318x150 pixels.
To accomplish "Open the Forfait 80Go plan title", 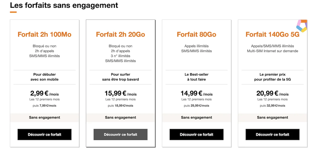I will pos(196,34).
